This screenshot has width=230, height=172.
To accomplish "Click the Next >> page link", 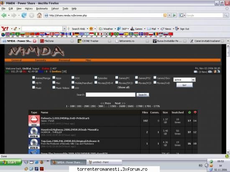I will pyautogui.click(x=120, y=103).
